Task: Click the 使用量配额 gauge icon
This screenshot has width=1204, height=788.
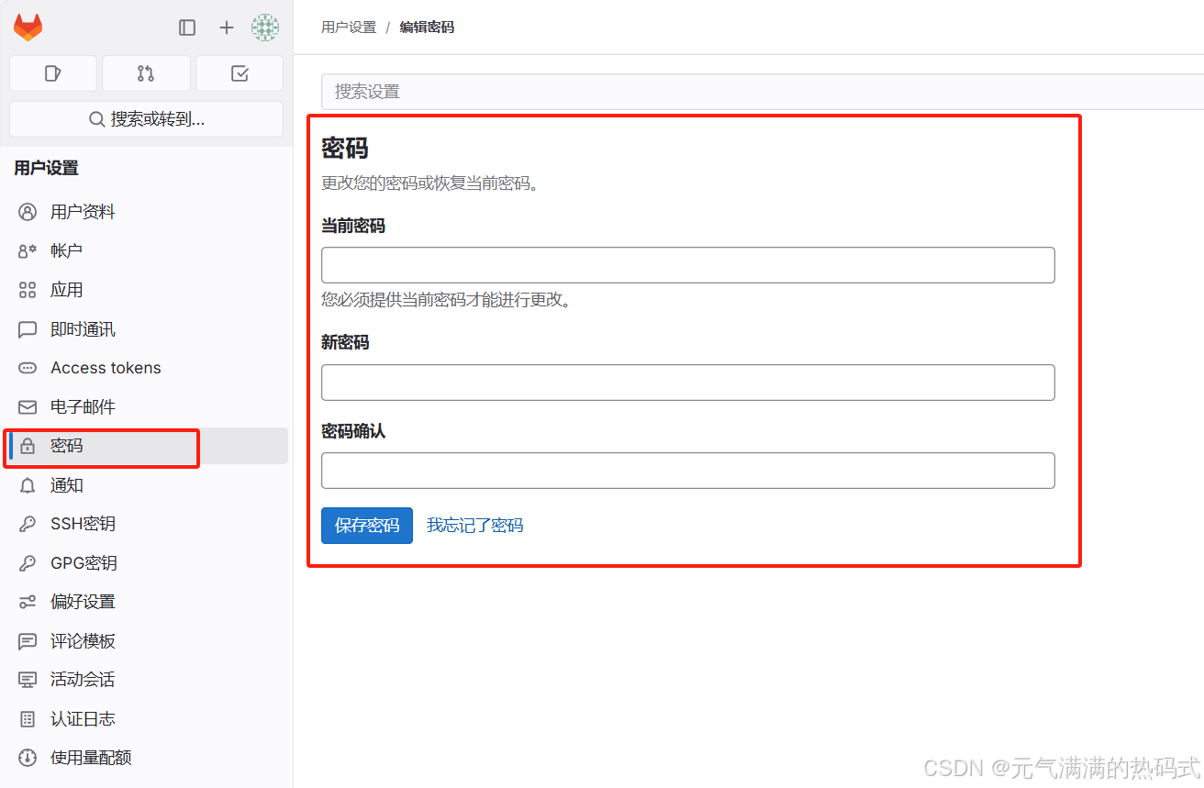Action: tap(28, 758)
